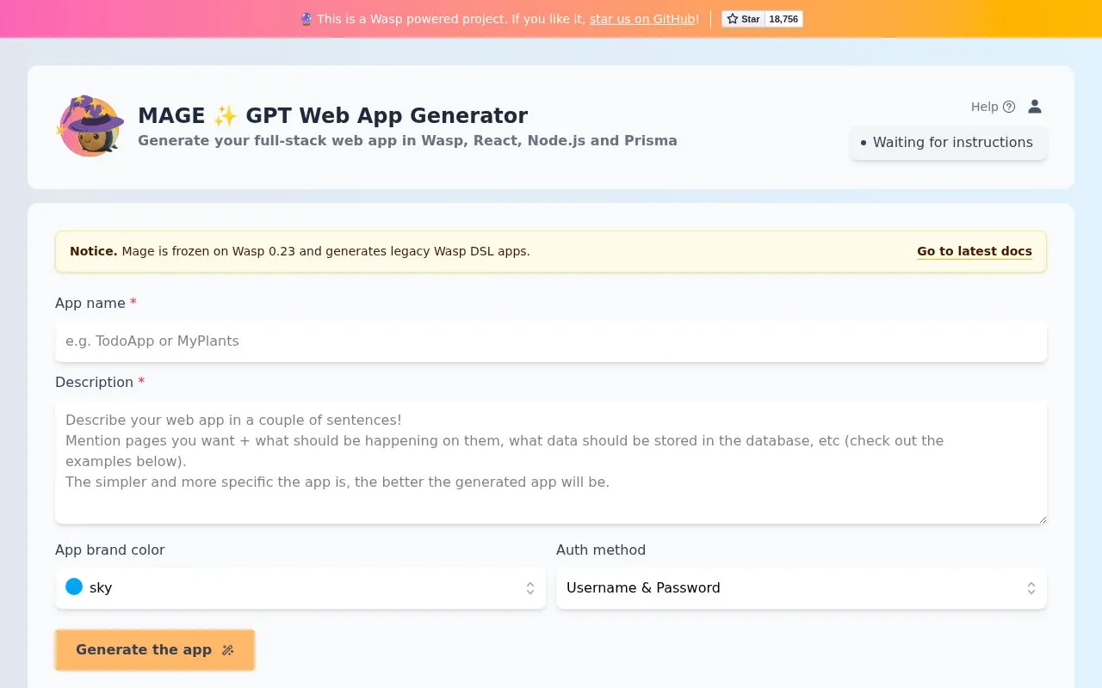
Task: Open the App brand color dropdown
Action: tap(300, 588)
